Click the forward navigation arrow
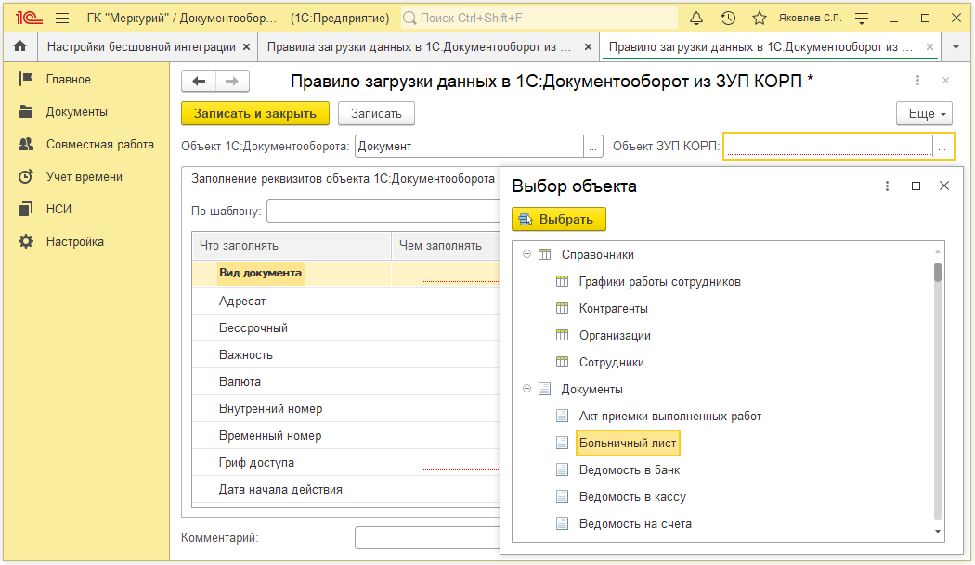The width and height of the screenshot is (975, 565). coord(232,81)
